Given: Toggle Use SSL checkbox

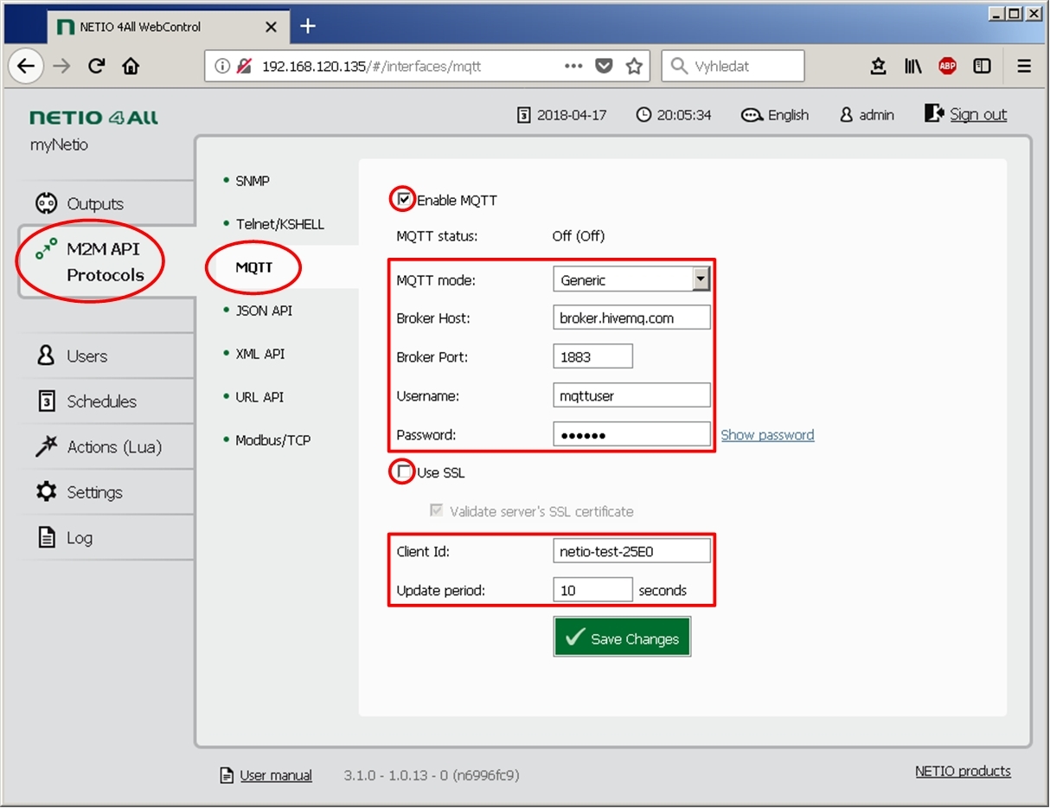Looking at the screenshot, I should [404, 472].
